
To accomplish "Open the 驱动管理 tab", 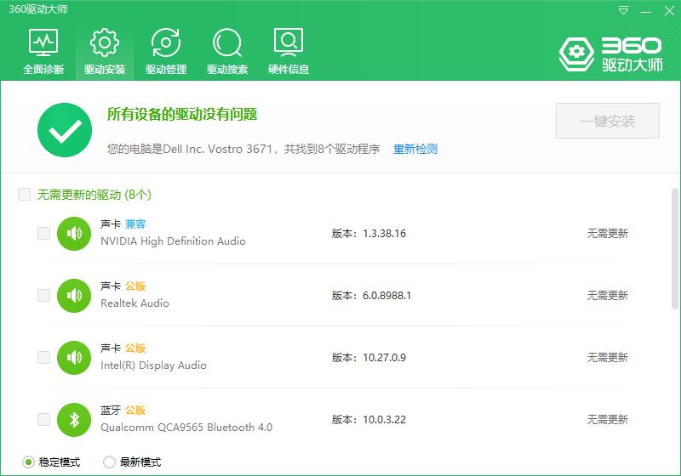I will pos(166,51).
